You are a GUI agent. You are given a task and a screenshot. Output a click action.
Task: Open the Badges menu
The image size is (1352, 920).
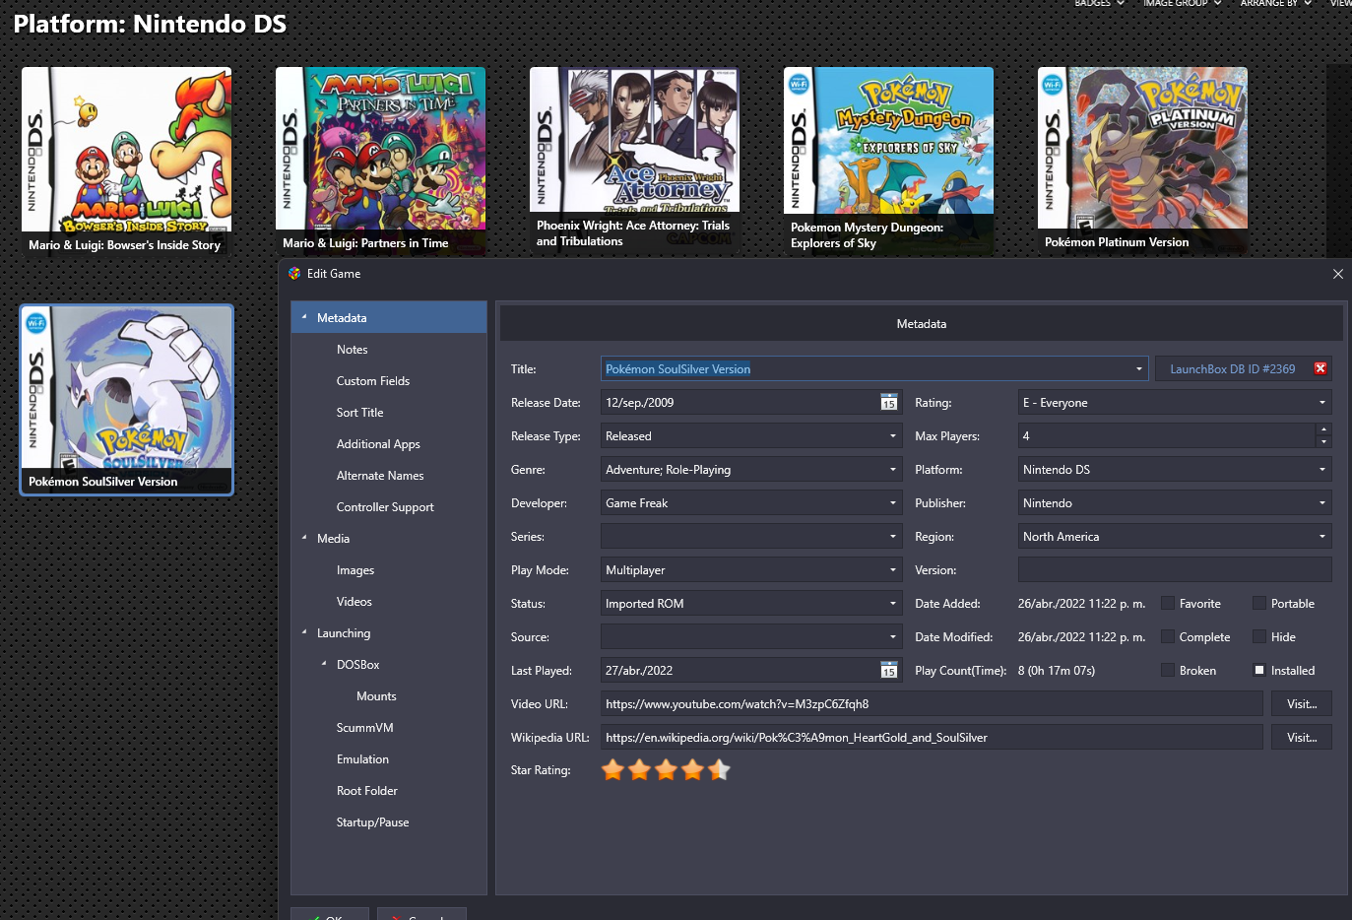click(1099, 3)
